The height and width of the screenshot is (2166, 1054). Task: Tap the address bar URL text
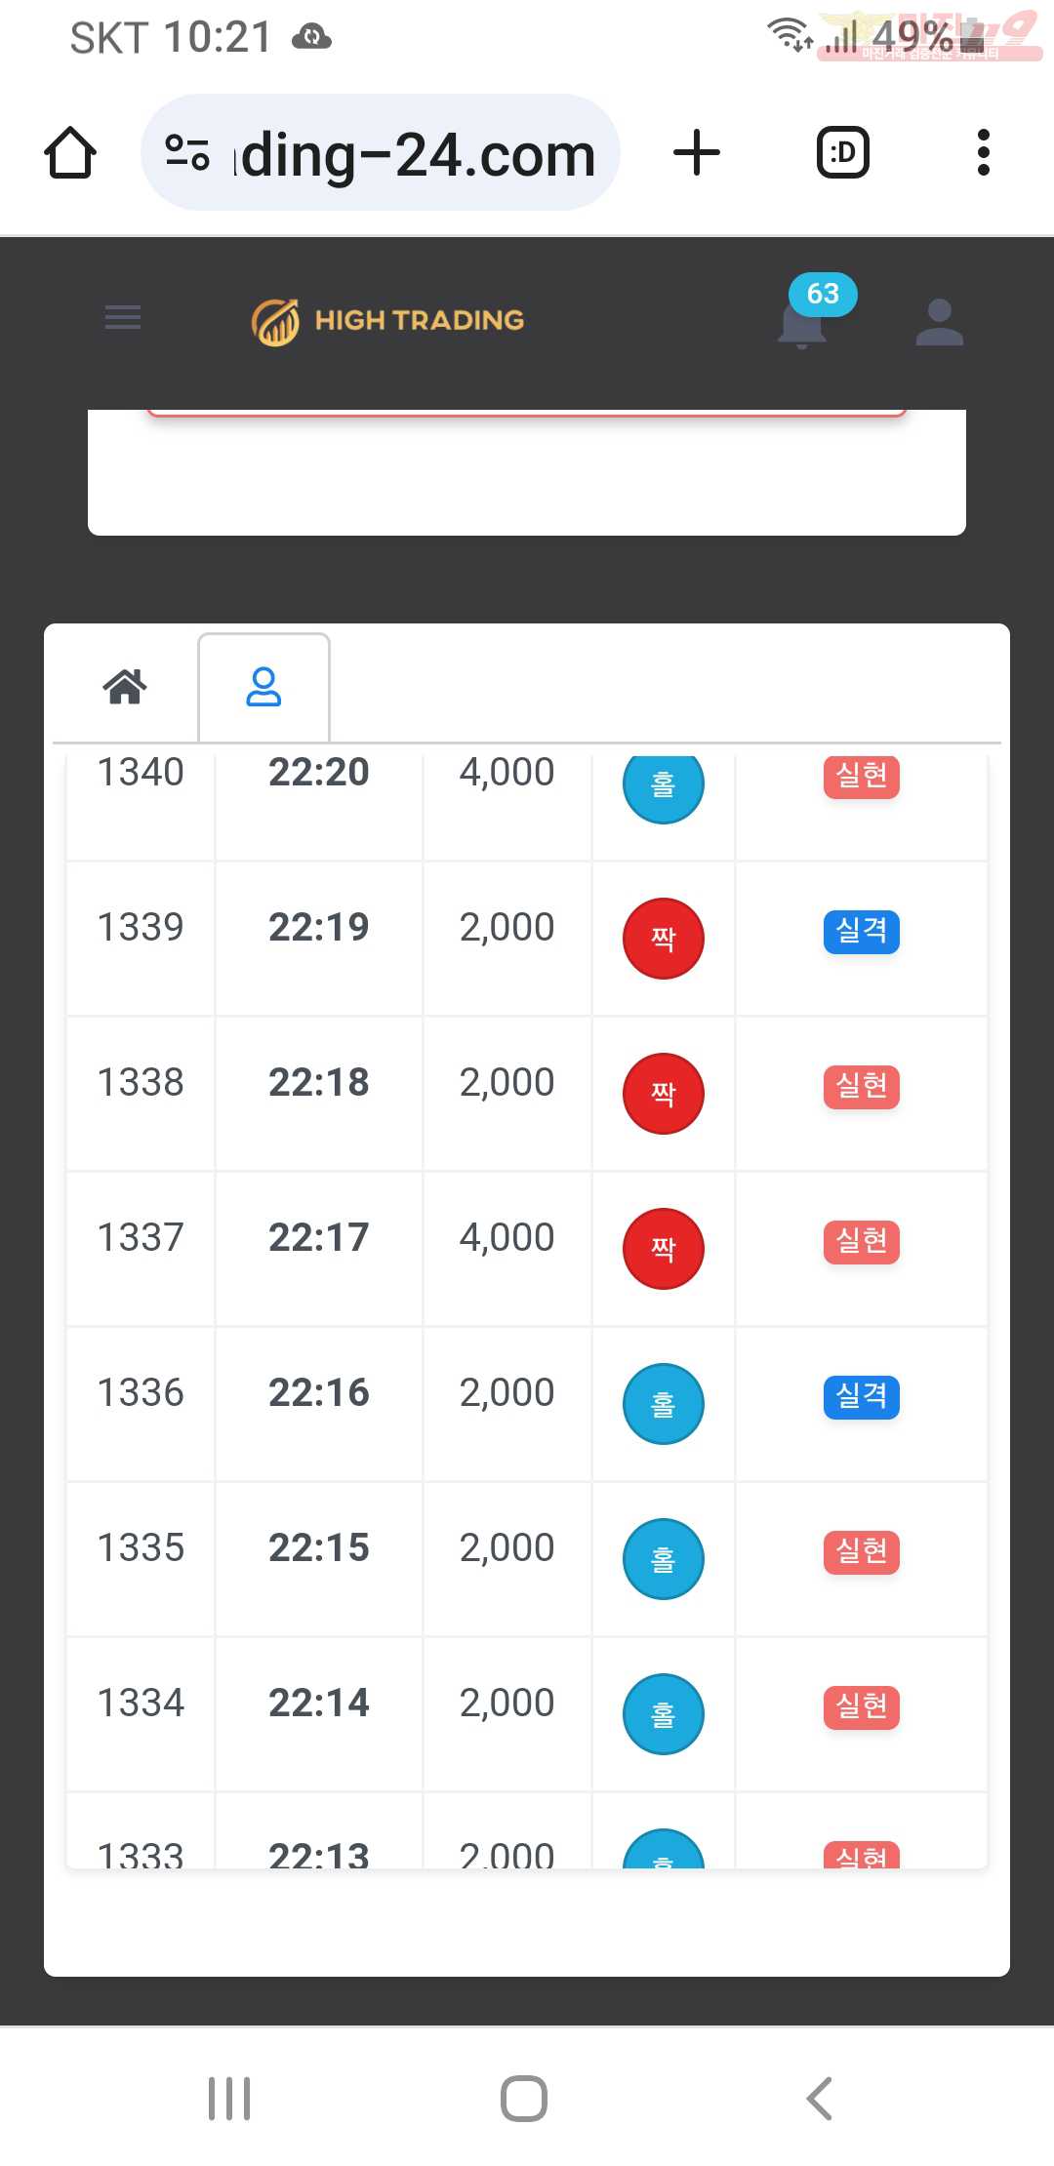click(x=414, y=155)
